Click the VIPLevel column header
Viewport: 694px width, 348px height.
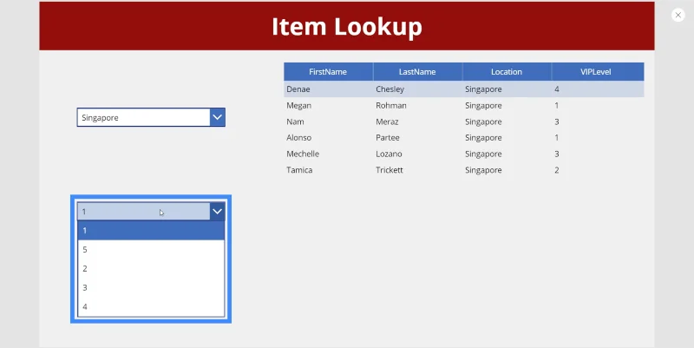click(596, 72)
